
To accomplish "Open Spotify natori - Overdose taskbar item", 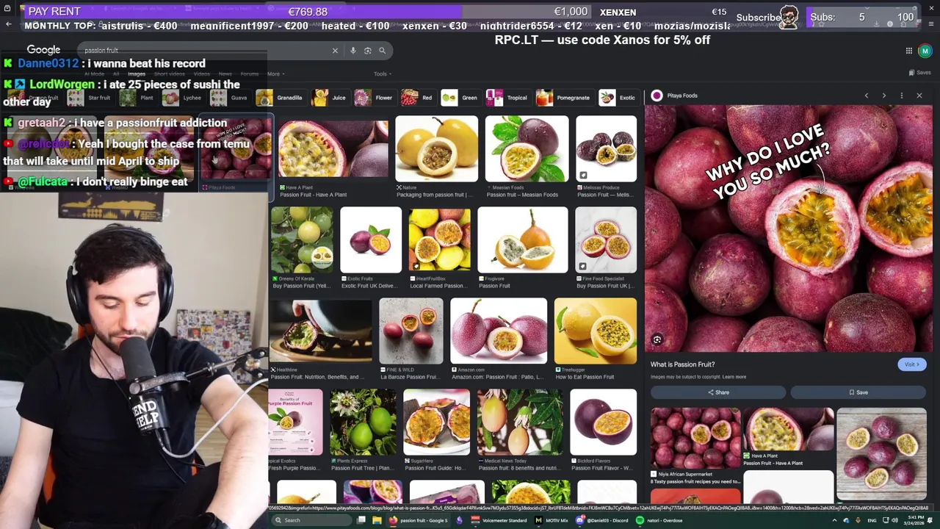I will [659, 520].
